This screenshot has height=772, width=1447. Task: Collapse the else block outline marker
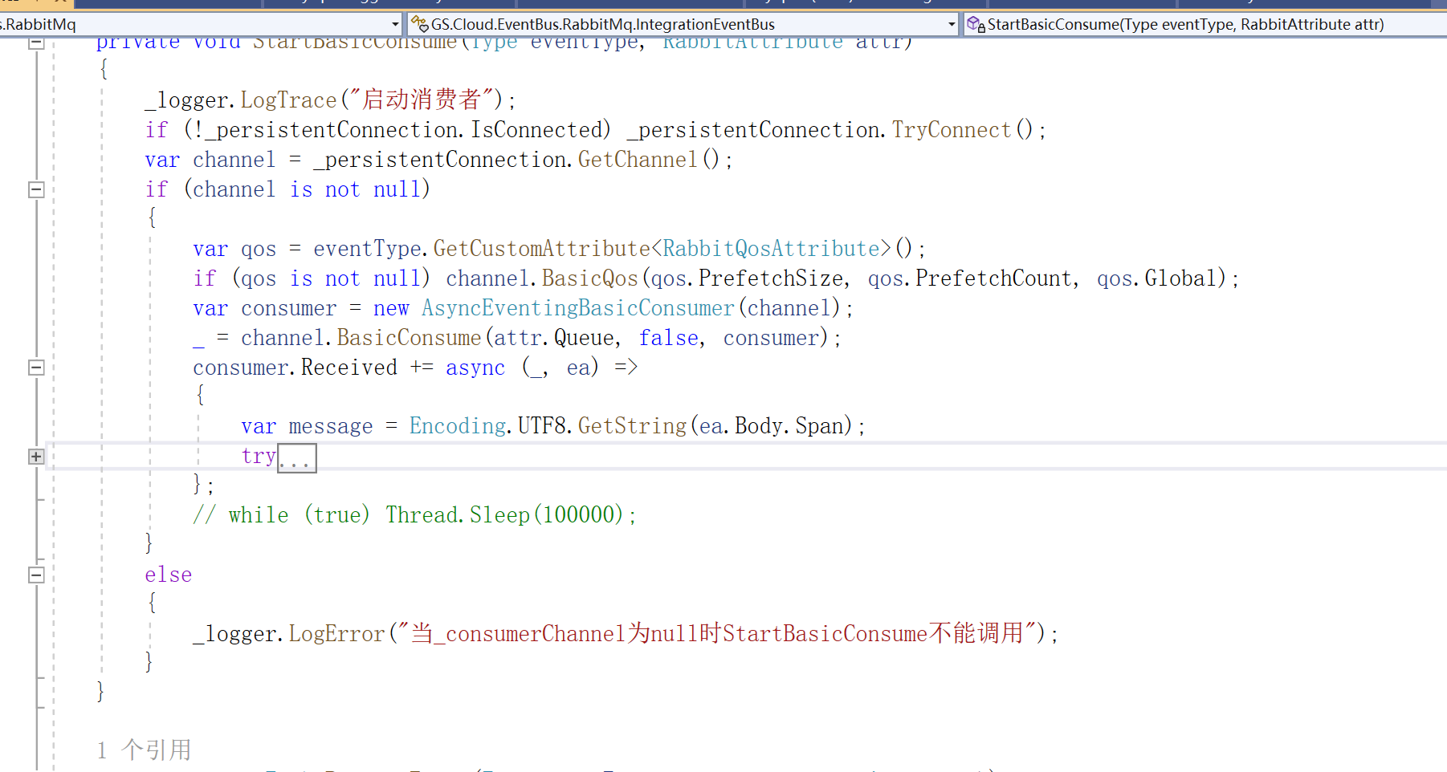click(35, 575)
